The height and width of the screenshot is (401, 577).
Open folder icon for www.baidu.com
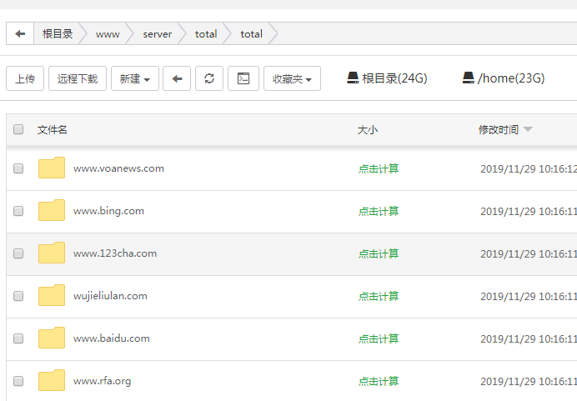click(x=52, y=338)
